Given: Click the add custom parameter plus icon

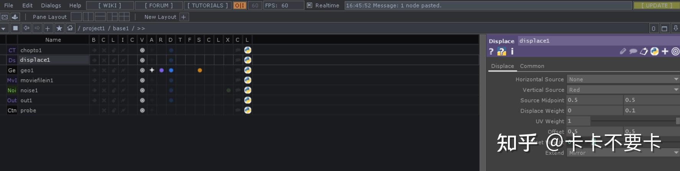Looking at the screenshot, I should (665, 52).
